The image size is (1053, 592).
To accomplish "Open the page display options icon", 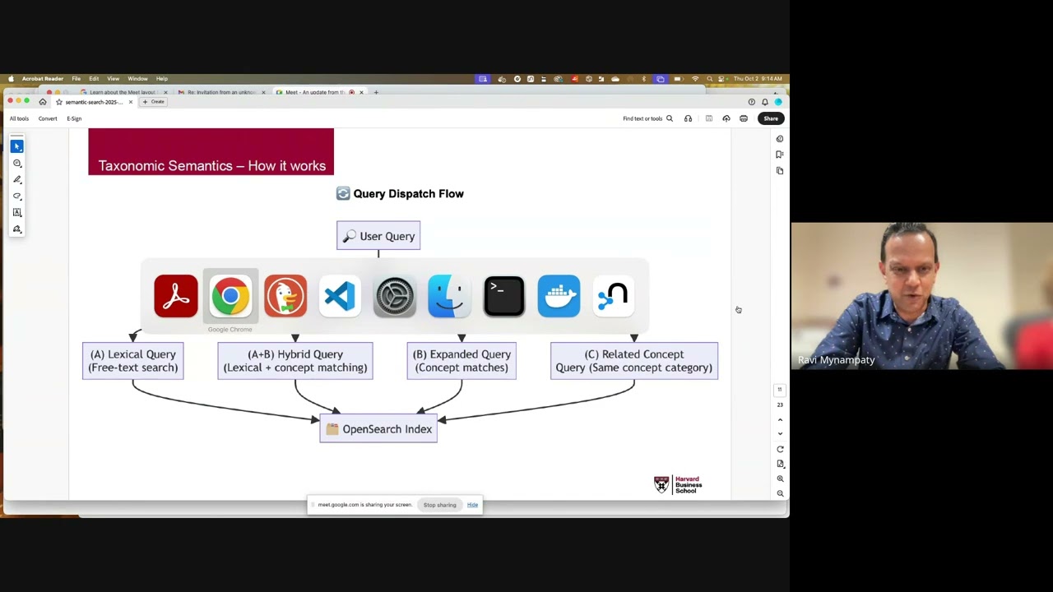I will coord(780,464).
